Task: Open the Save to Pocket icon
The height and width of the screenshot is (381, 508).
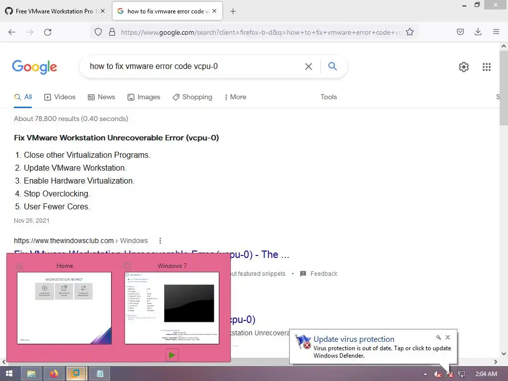Action: [x=460, y=32]
